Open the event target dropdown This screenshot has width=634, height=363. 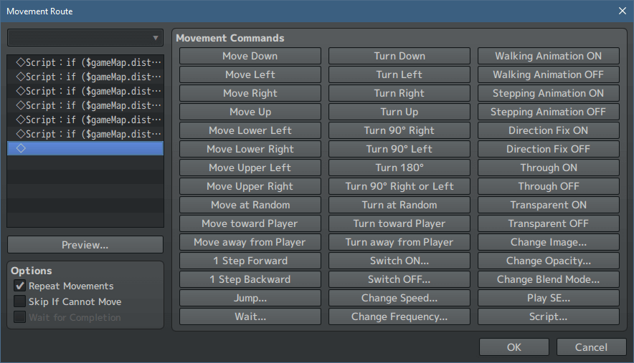85,38
